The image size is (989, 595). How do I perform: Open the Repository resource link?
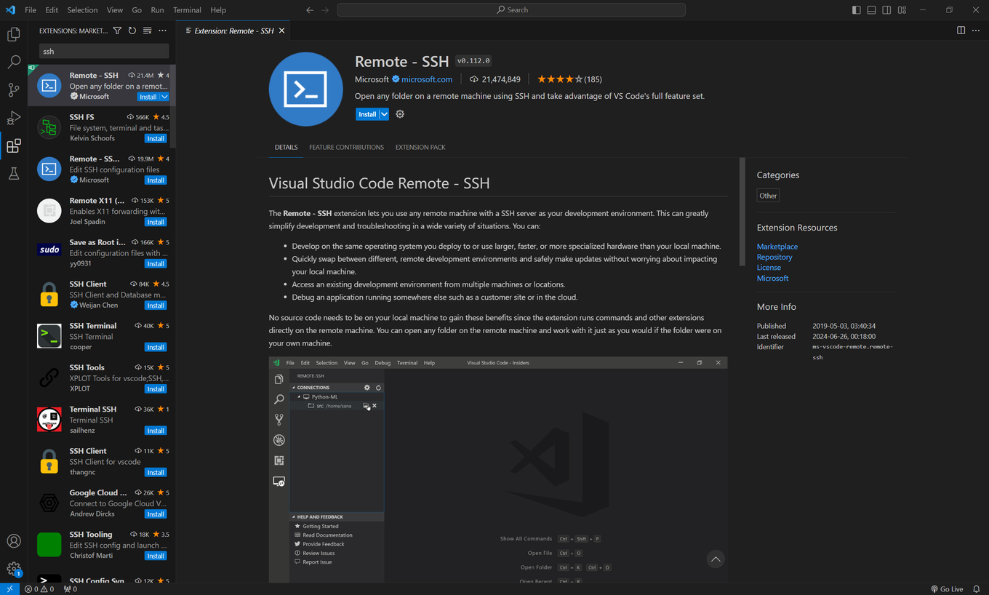(x=774, y=257)
